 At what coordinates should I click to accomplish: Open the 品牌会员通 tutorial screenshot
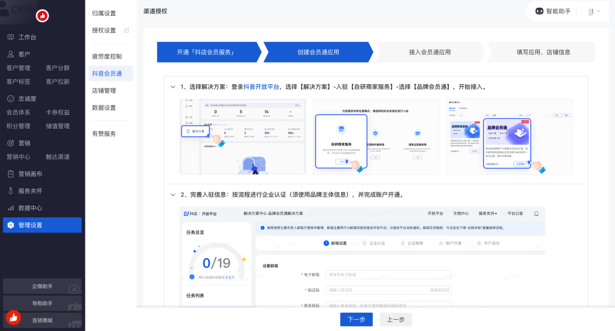pos(510,136)
